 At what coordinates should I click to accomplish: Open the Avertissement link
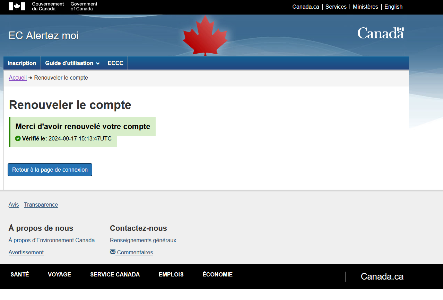pos(26,253)
